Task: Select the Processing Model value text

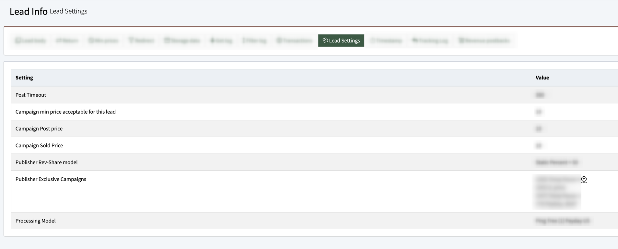Action: (562, 221)
